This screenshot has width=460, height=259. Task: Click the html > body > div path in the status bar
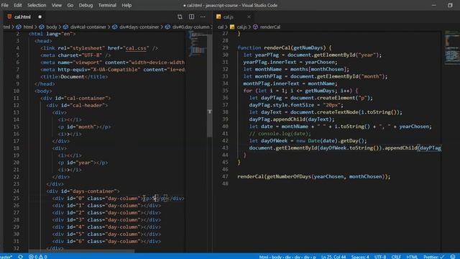[x=287, y=257]
